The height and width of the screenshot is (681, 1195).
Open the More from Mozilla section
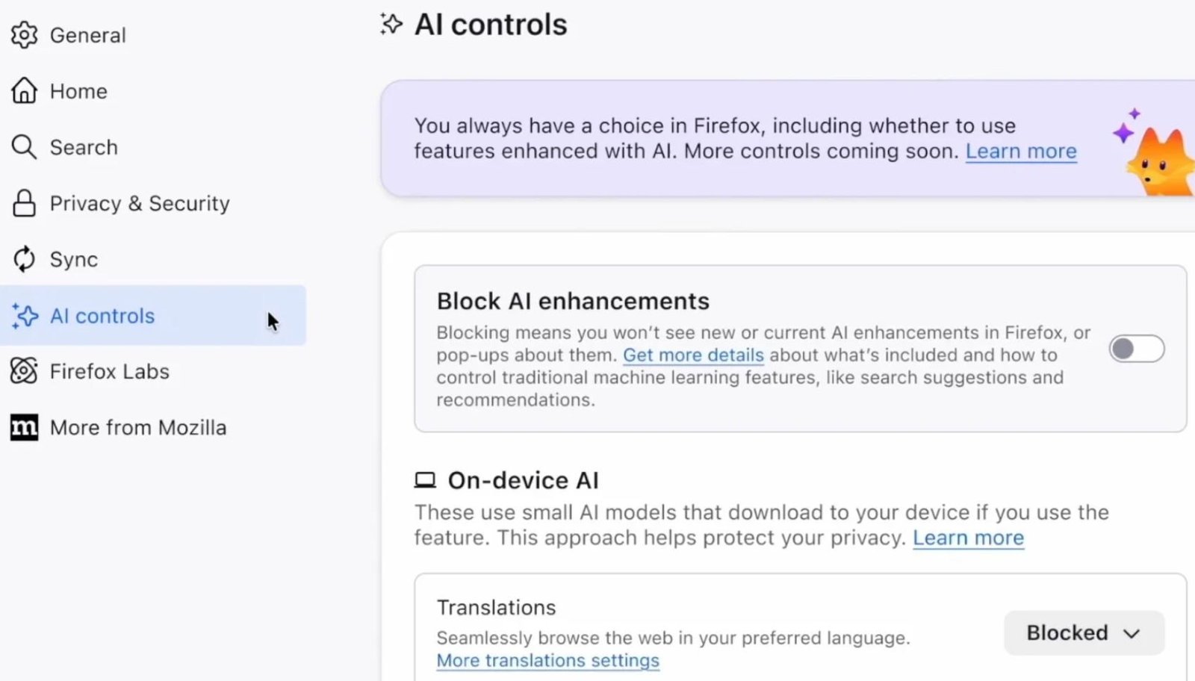[138, 427]
